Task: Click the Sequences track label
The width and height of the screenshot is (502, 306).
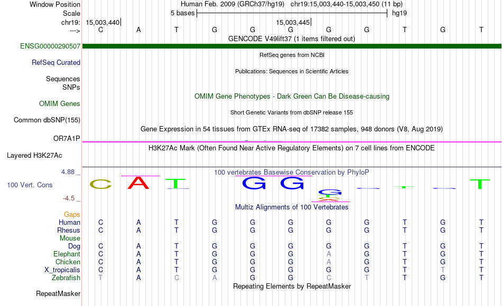Action: click(x=63, y=79)
